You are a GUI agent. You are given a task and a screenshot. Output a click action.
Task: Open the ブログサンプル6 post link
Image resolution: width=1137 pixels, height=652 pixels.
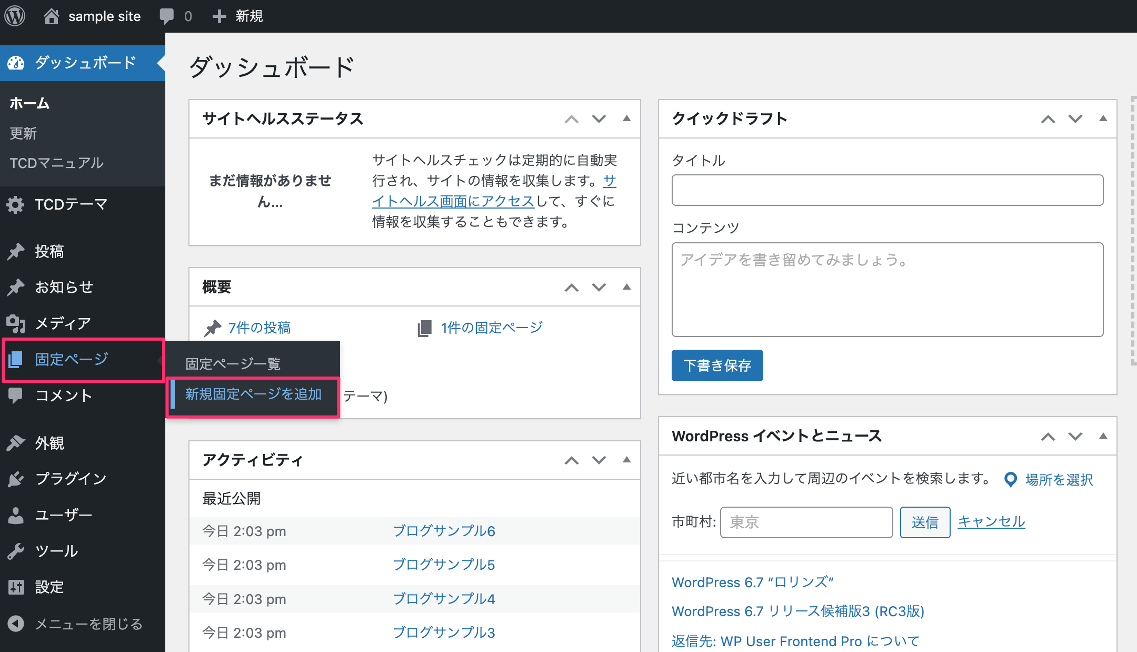pos(444,531)
